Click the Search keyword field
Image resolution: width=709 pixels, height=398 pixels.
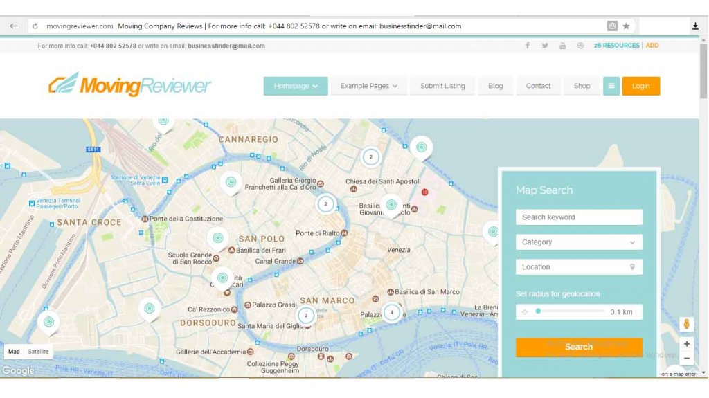pos(579,217)
